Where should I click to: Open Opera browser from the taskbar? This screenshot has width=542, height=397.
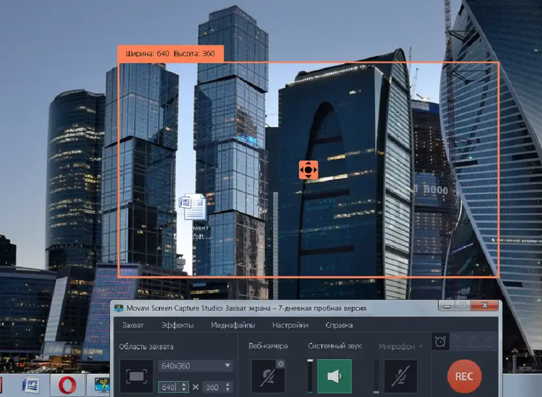(x=67, y=385)
